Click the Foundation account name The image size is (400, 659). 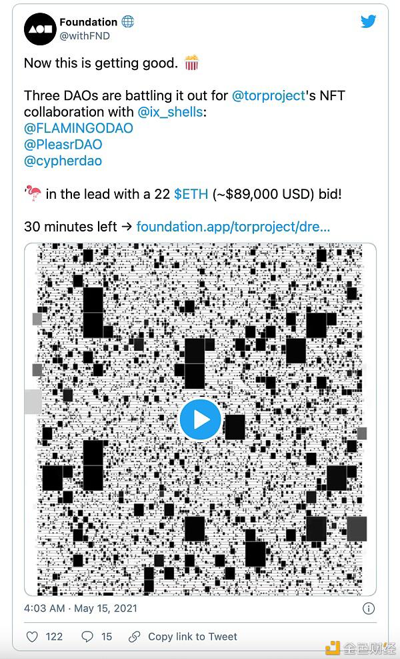89,22
